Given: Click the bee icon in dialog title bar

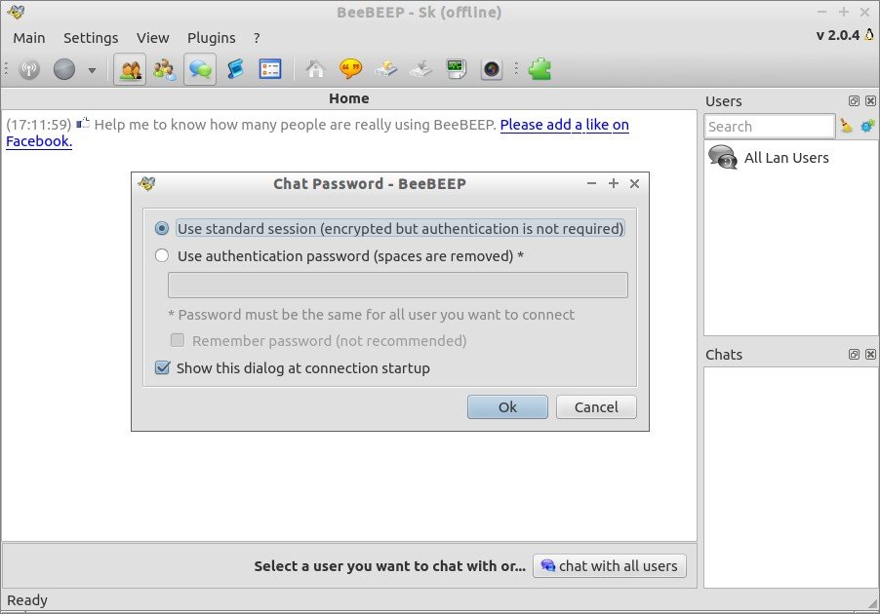Looking at the screenshot, I should click(146, 183).
